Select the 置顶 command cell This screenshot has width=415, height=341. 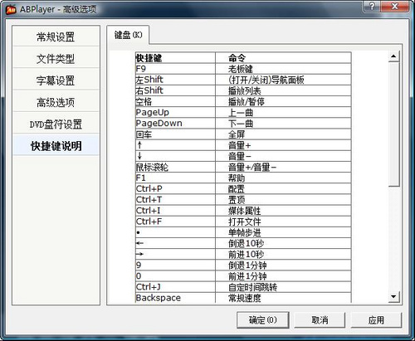[283, 200]
